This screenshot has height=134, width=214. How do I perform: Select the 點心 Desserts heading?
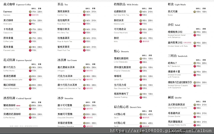pos(121,51)
